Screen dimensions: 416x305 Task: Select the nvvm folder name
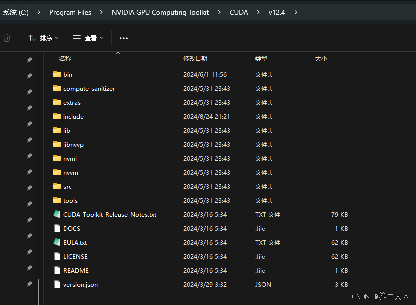click(x=71, y=172)
